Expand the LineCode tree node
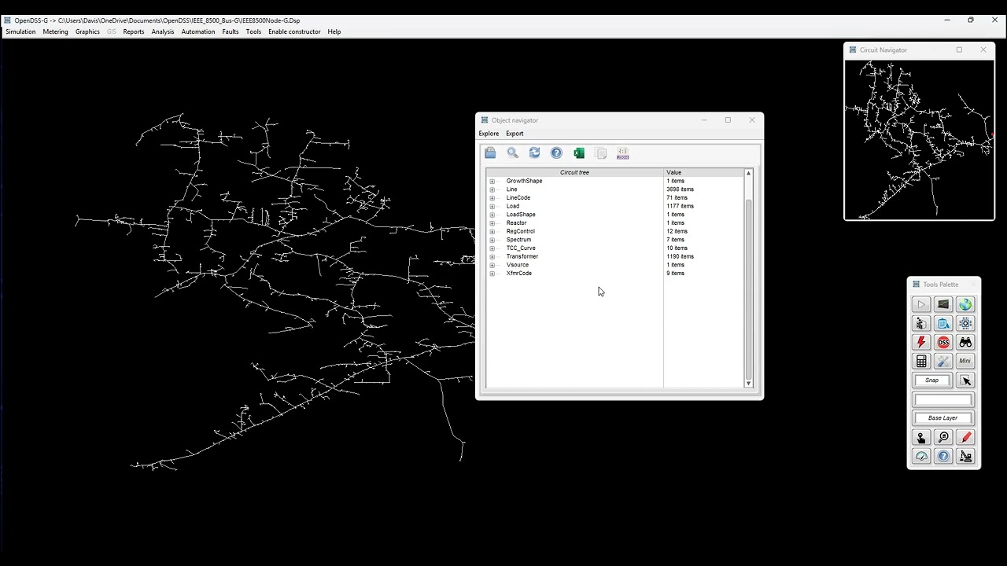The height and width of the screenshot is (566, 1007). (492, 198)
